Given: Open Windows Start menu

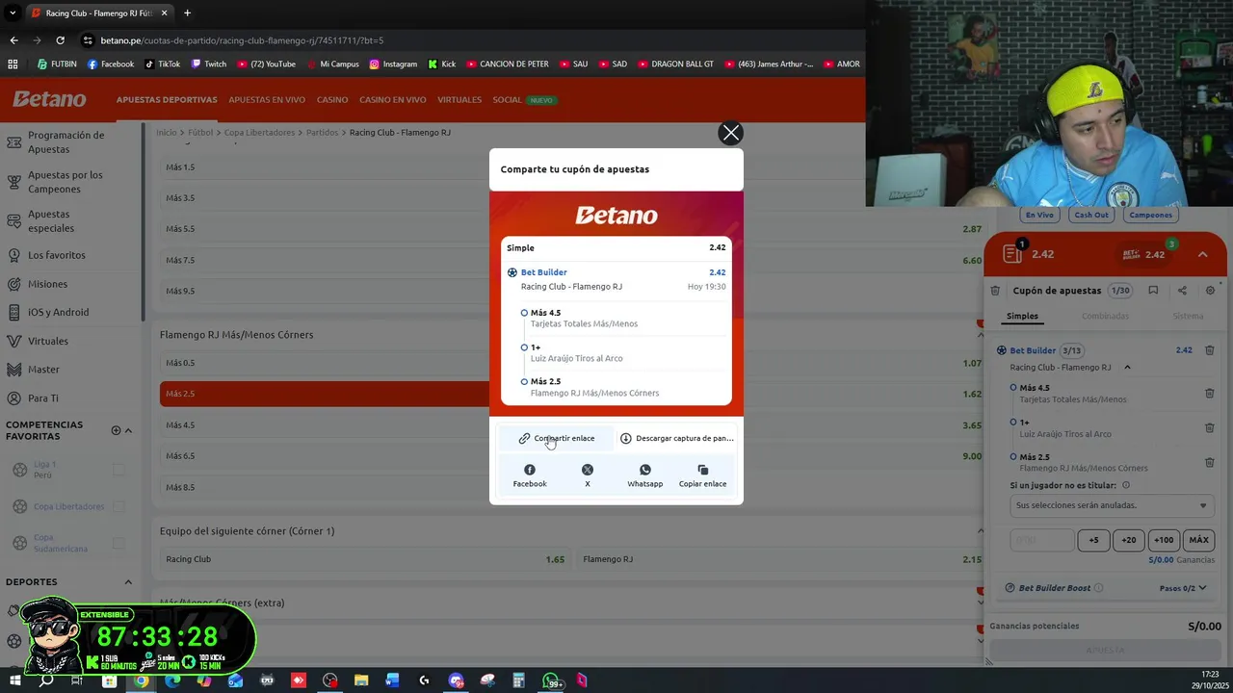Looking at the screenshot, I should pyautogui.click(x=14, y=681).
